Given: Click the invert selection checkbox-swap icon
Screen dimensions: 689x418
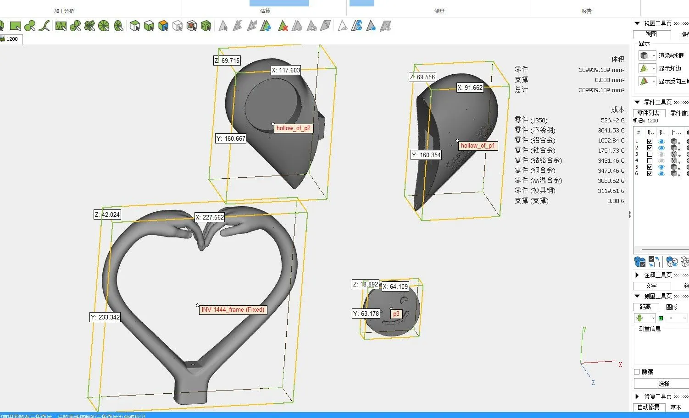Looking at the screenshot, I should 654,262.
